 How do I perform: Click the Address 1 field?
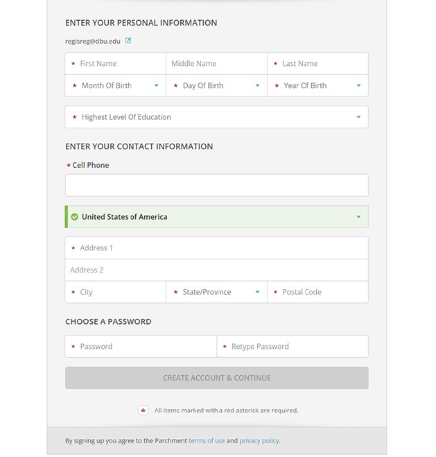[x=216, y=248]
